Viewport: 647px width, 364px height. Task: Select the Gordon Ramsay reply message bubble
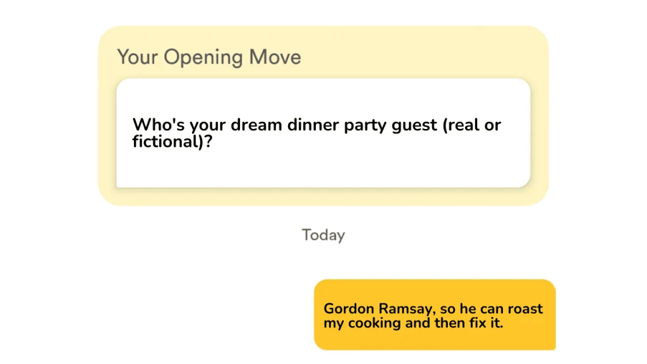pyautogui.click(x=435, y=315)
